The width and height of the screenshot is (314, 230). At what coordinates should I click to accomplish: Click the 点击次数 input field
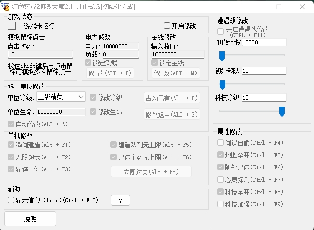click(x=40, y=54)
